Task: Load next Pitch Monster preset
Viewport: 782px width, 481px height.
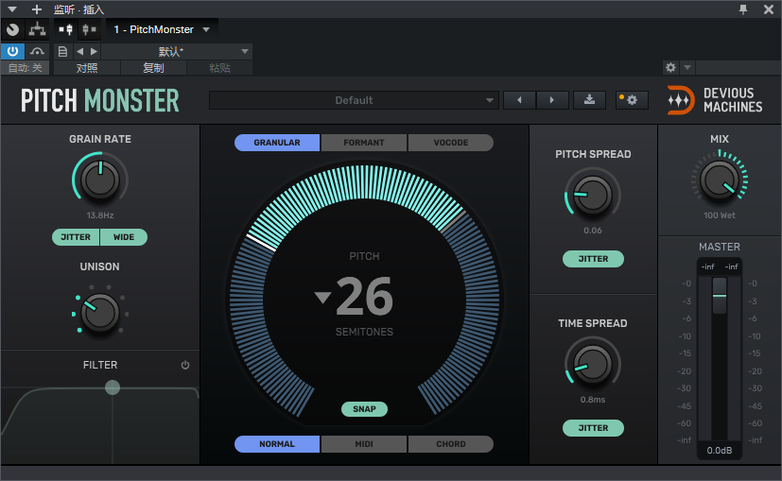Action: (x=552, y=100)
